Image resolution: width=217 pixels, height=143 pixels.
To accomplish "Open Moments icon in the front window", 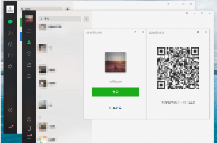I will 29,76.
